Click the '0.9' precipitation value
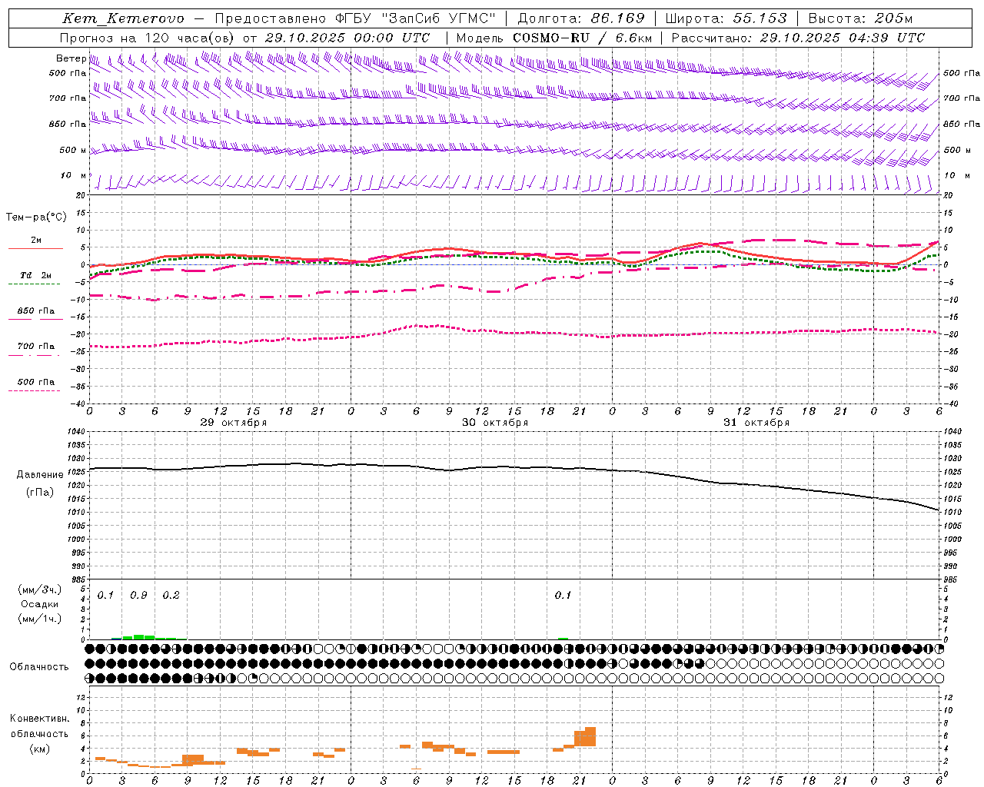 tap(138, 596)
